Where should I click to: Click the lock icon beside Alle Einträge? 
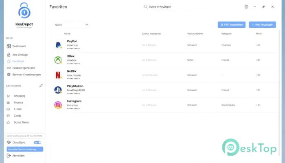coord(9,55)
